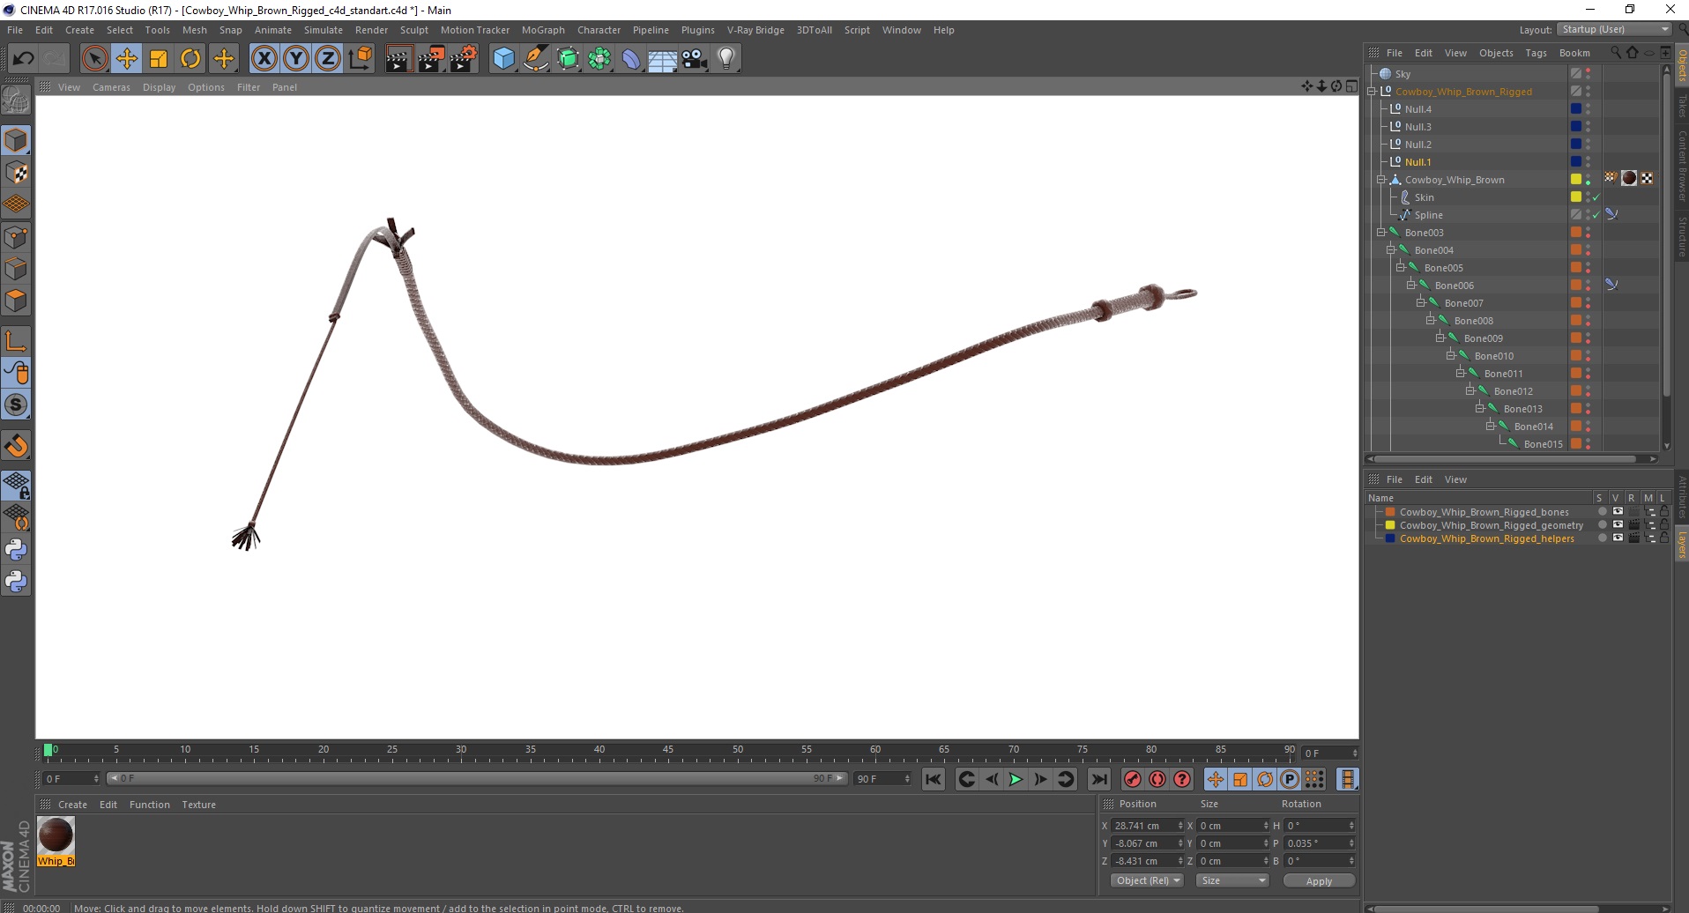Open the Spline pen tool

click(536, 59)
